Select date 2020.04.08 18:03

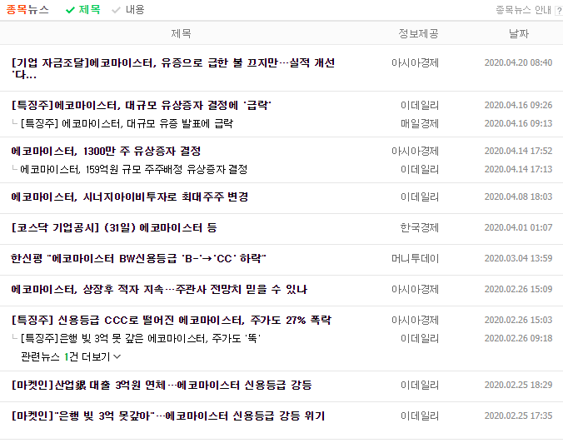pyautogui.click(x=519, y=197)
